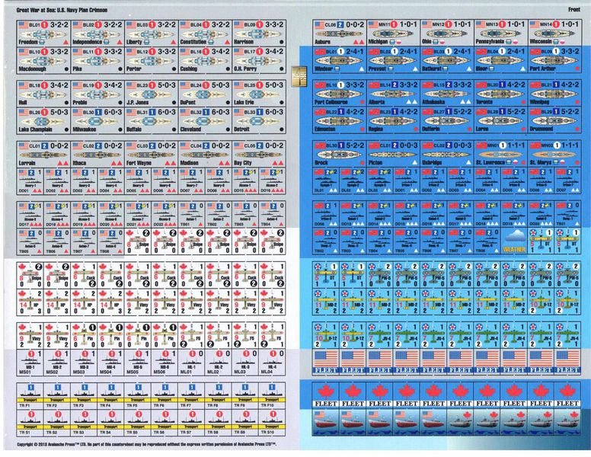Select the St. Lawrence monitor counter
This screenshot has height=457, width=591.
click(501, 154)
